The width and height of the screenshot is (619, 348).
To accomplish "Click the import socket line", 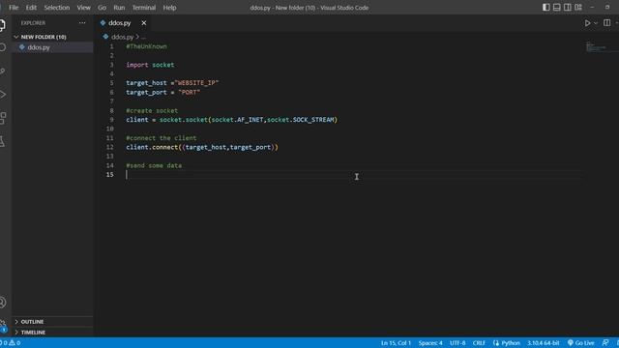I will pyautogui.click(x=150, y=65).
